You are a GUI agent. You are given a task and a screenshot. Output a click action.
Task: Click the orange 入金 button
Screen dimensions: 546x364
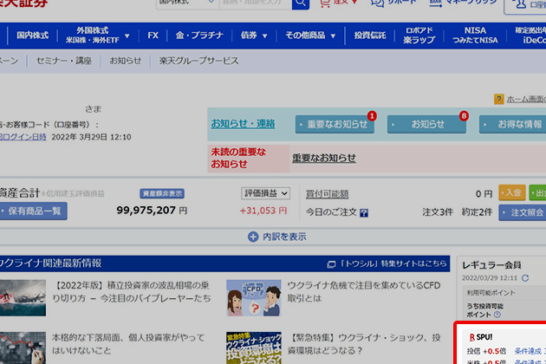(x=512, y=192)
